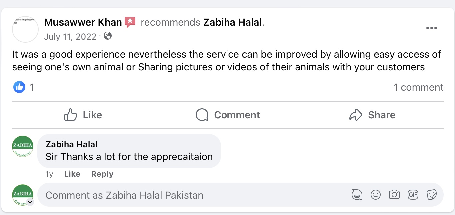The height and width of the screenshot is (215, 455).
Task: Attach a photo using camera icon
Action: pos(394,195)
